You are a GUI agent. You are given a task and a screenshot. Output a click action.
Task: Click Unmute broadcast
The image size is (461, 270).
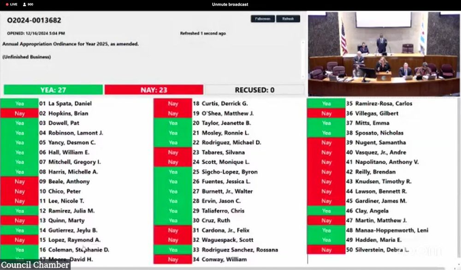coord(230,5)
